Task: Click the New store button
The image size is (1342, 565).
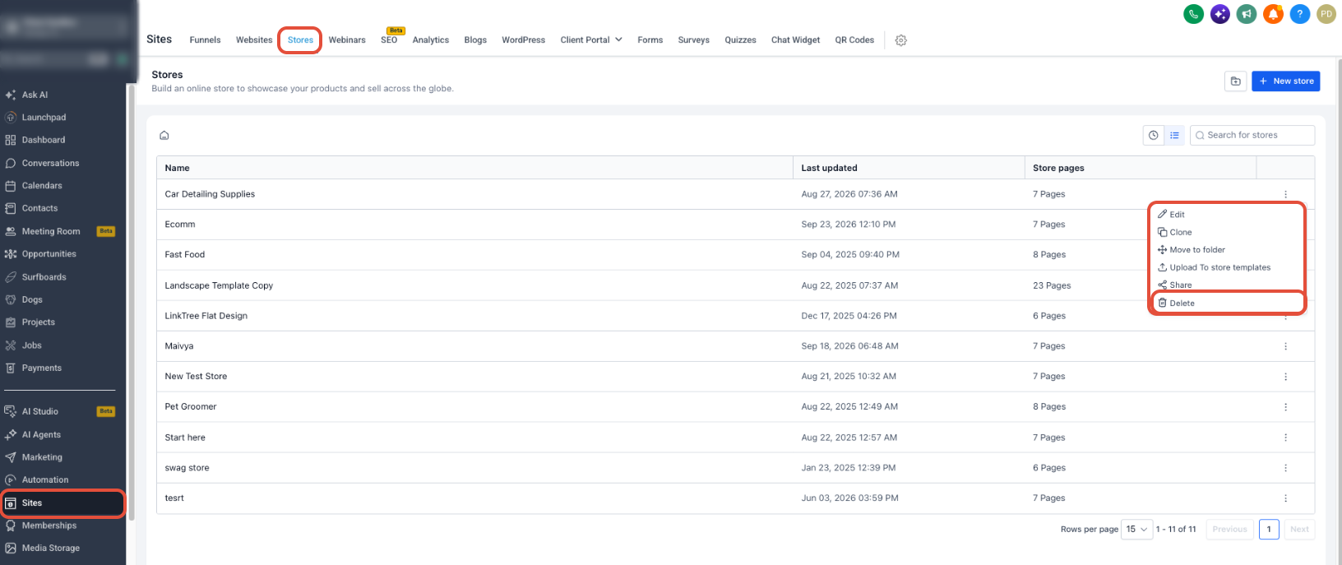Action: tap(1285, 81)
